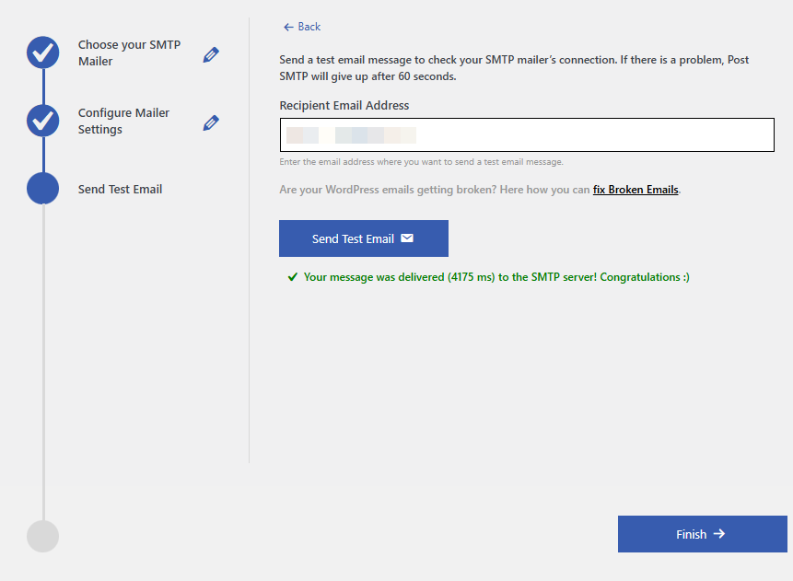Click the arrow icon on the Finish button

coord(719,534)
